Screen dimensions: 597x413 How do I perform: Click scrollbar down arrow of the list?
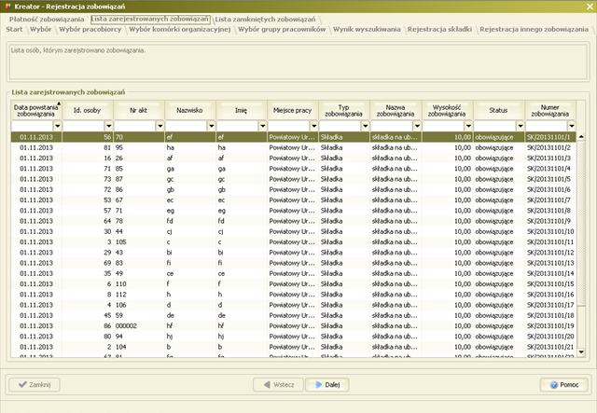(581, 352)
